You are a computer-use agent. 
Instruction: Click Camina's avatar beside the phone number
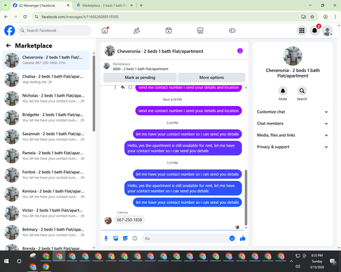click(108, 220)
